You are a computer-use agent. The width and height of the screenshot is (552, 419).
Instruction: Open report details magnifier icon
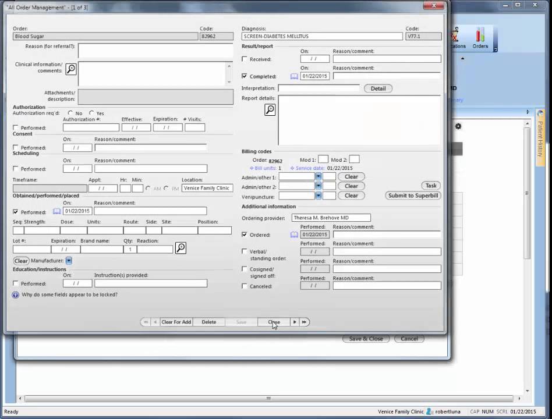click(270, 110)
